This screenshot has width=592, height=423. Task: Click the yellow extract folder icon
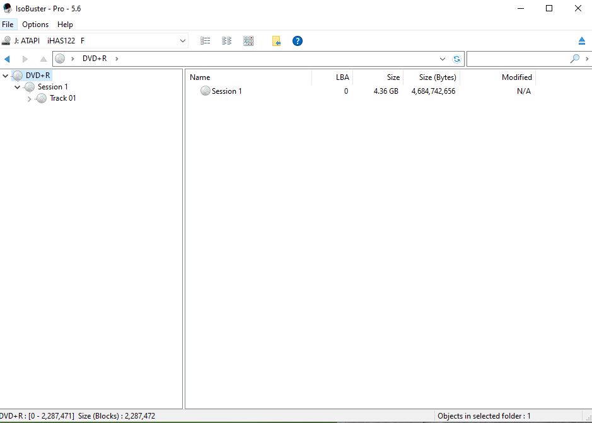pos(276,41)
